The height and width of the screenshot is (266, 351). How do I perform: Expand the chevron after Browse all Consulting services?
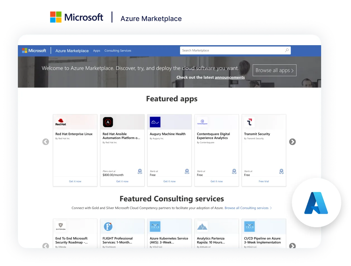(271, 208)
